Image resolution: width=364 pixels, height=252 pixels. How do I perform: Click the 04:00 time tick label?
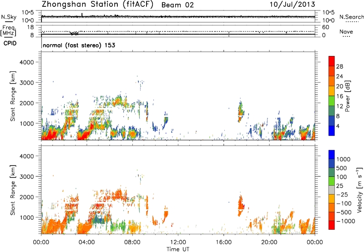point(86,242)
